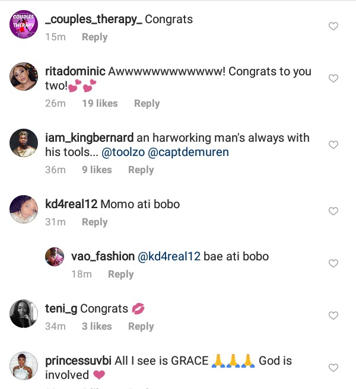Open @kd4real12 mention in vao_fashion's reply

(x=169, y=257)
